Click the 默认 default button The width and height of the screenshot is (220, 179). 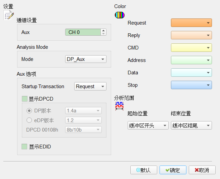[144, 170]
